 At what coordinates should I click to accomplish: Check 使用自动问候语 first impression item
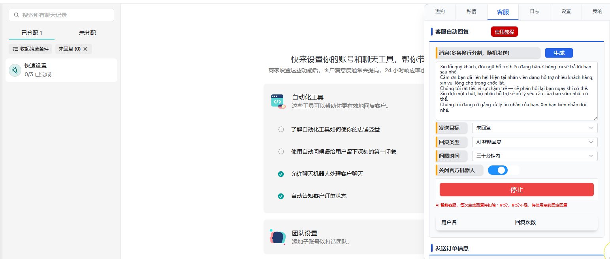click(281, 152)
